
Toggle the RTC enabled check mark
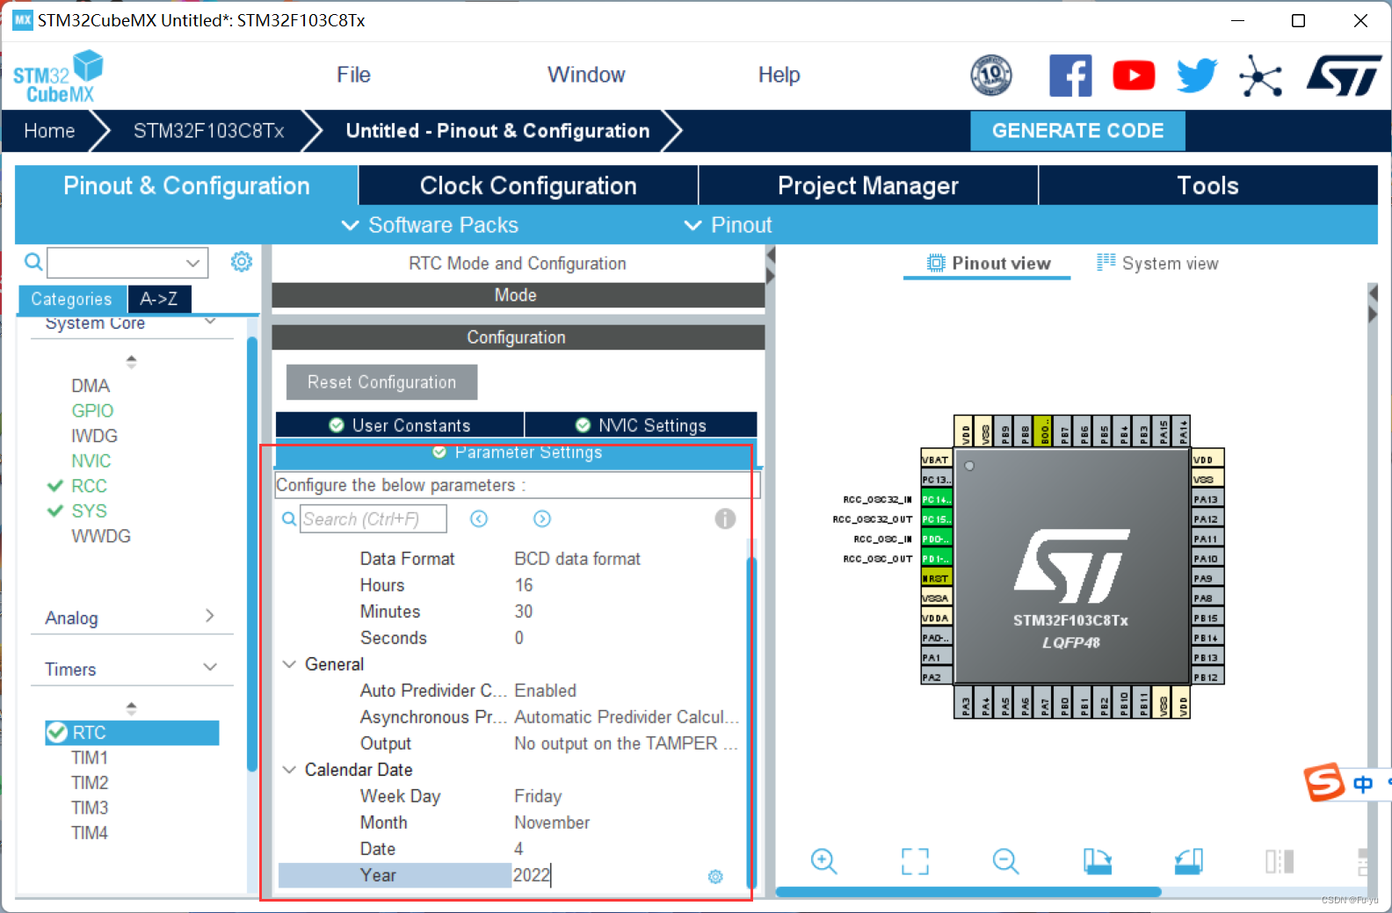point(57,732)
